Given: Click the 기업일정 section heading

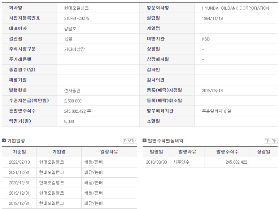Looking at the screenshot, I should pos(16,141).
